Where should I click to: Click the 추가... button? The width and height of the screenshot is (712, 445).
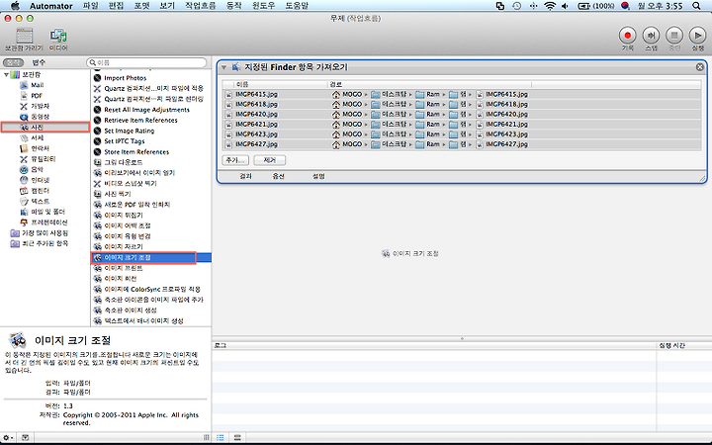[x=235, y=160]
